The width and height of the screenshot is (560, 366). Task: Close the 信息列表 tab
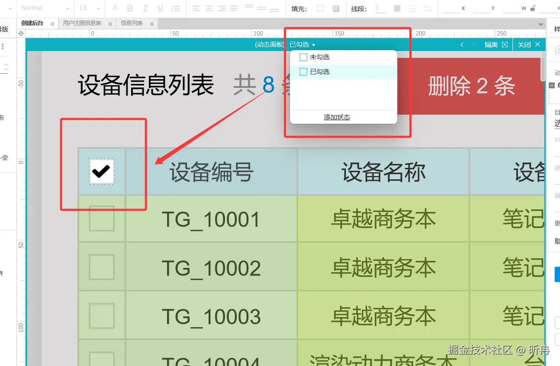[x=151, y=24]
